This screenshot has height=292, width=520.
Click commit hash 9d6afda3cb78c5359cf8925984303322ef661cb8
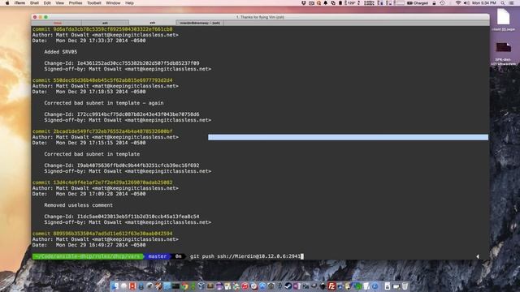click(113, 29)
